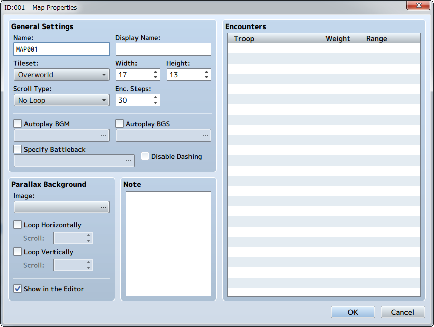This screenshot has height=327, width=434.
Task: Enable the Autoplay BGM checkbox
Action: click(18, 124)
